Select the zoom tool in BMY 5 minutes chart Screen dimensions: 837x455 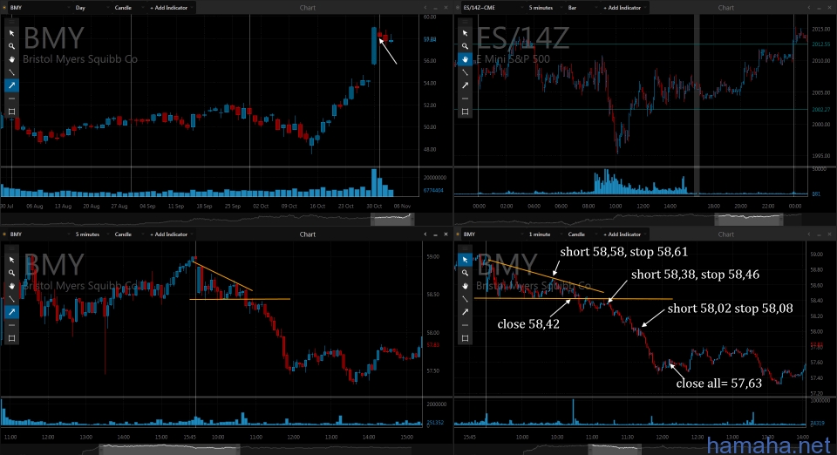coord(11,273)
